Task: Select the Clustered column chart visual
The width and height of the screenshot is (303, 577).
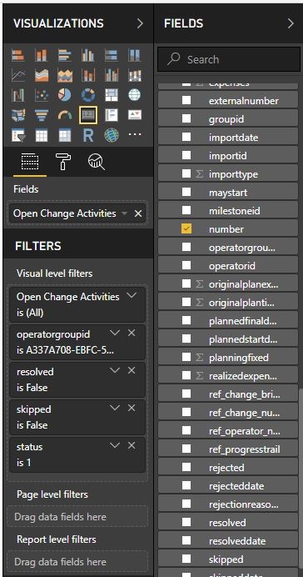Action: pyautogui.click(x=87, y=56)
